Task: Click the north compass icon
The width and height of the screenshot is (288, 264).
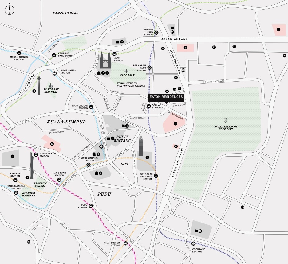Action: pyautogui.click(x=9, y=10)
